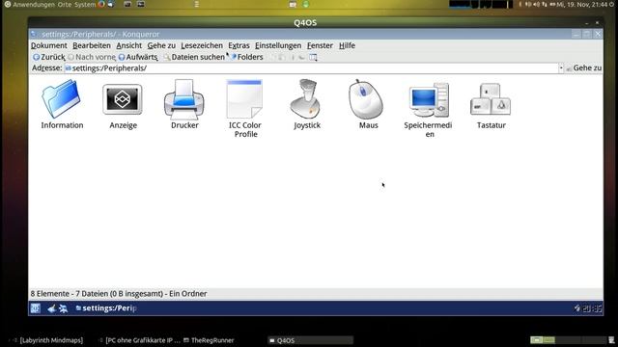The width and height of the screenshot is (618, 347).
Task: Open the Lesezeichen menu
Action: tap(202, 45)
